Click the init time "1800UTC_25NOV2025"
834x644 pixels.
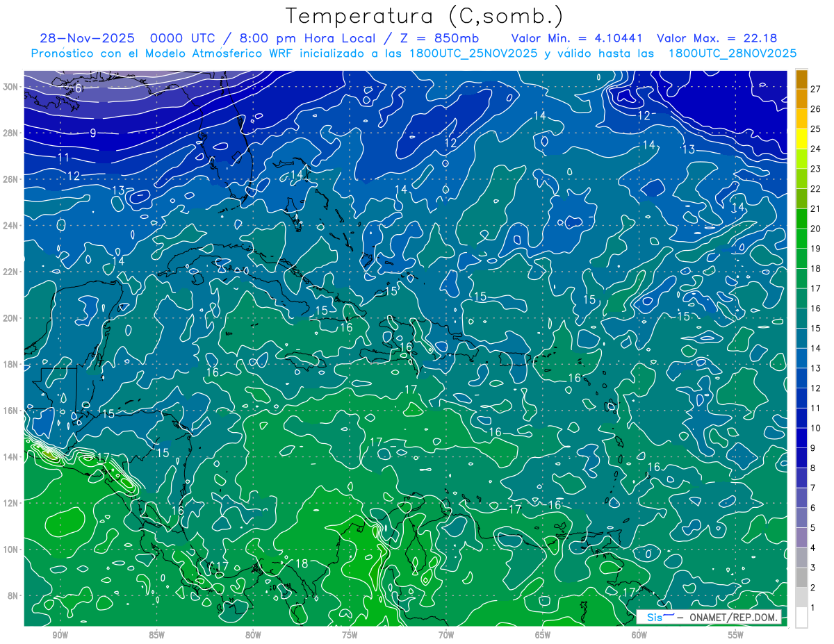475,53
